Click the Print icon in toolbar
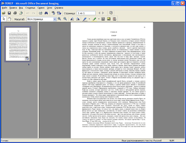The height and width of the screenshot is (143, 186). tap(15, 13)
